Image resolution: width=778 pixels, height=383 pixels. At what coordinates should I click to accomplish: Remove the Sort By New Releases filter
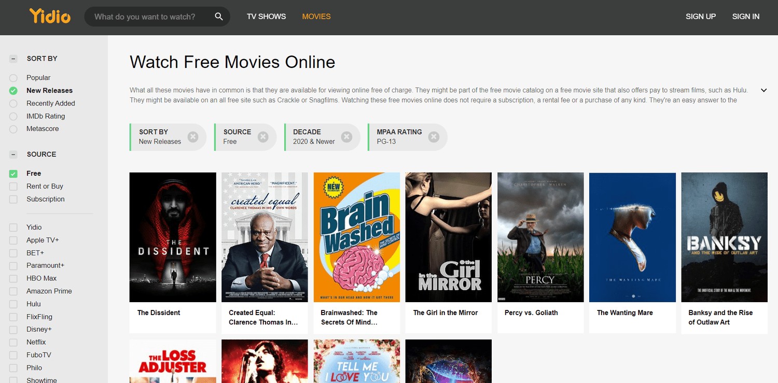click(x=193, y=137)
